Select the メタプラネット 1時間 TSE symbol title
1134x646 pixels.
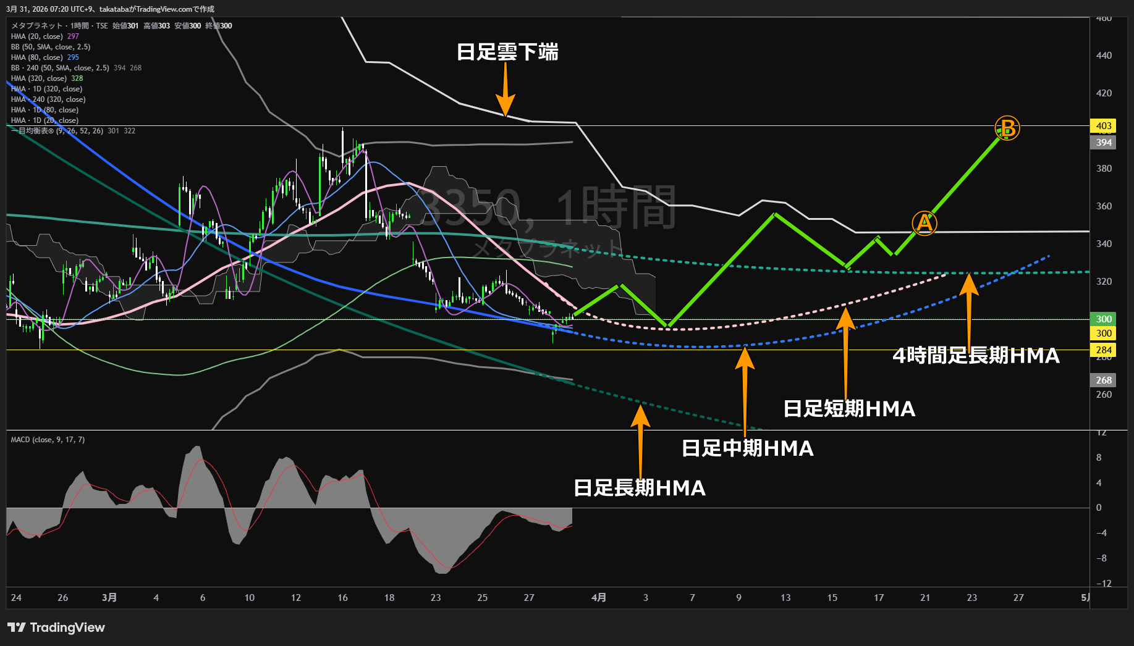click(59, 26)
